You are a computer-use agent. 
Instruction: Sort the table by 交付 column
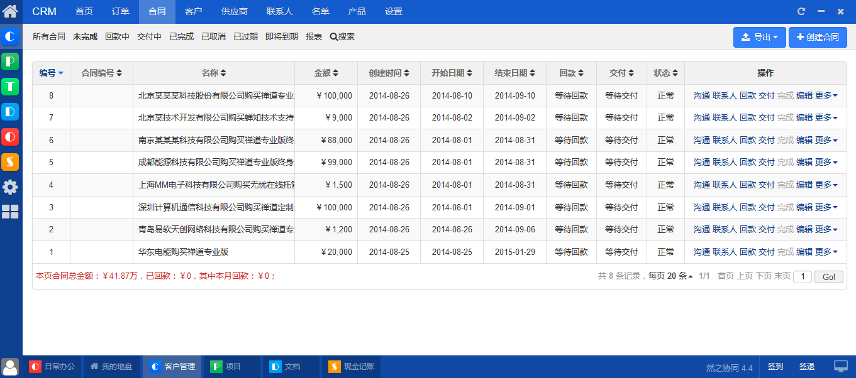(622, 73)
